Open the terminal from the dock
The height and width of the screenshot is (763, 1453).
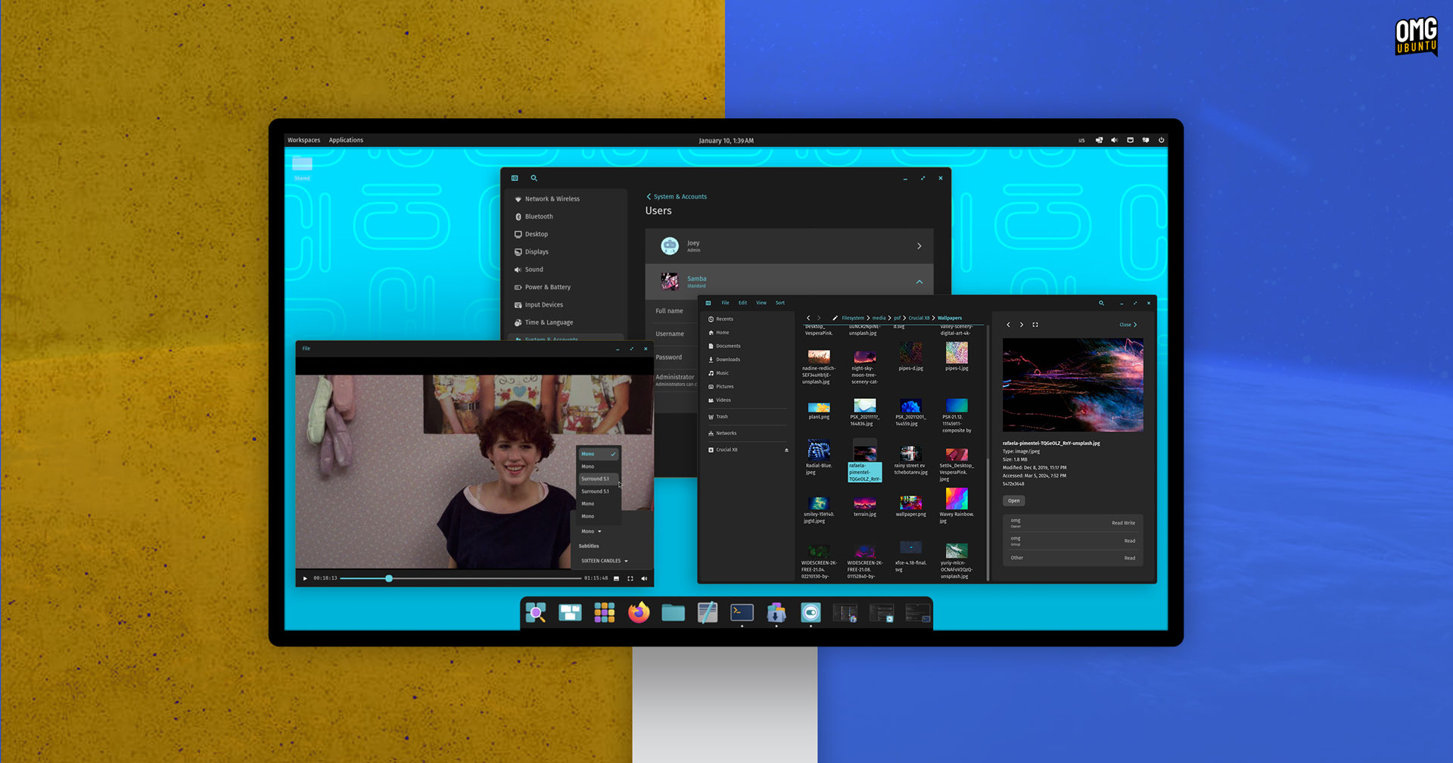742,612
